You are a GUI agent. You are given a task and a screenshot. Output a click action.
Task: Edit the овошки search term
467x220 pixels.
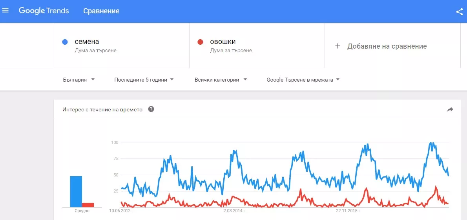223,42
